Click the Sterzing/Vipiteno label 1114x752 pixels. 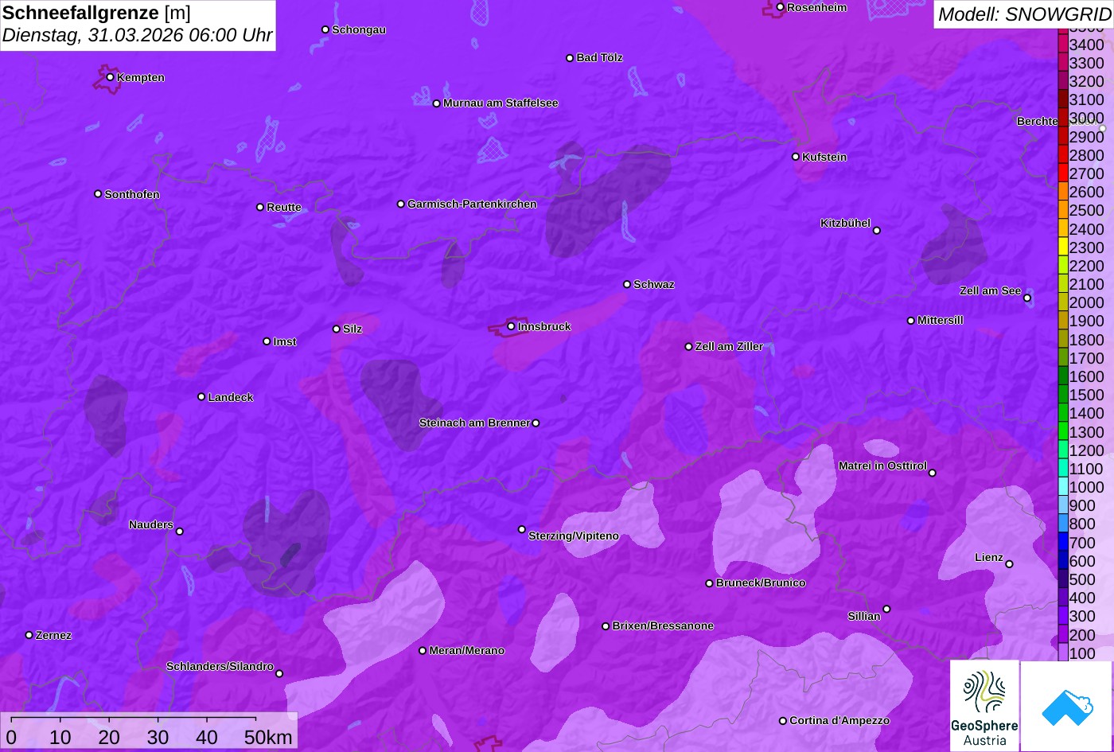coord(574,536)
